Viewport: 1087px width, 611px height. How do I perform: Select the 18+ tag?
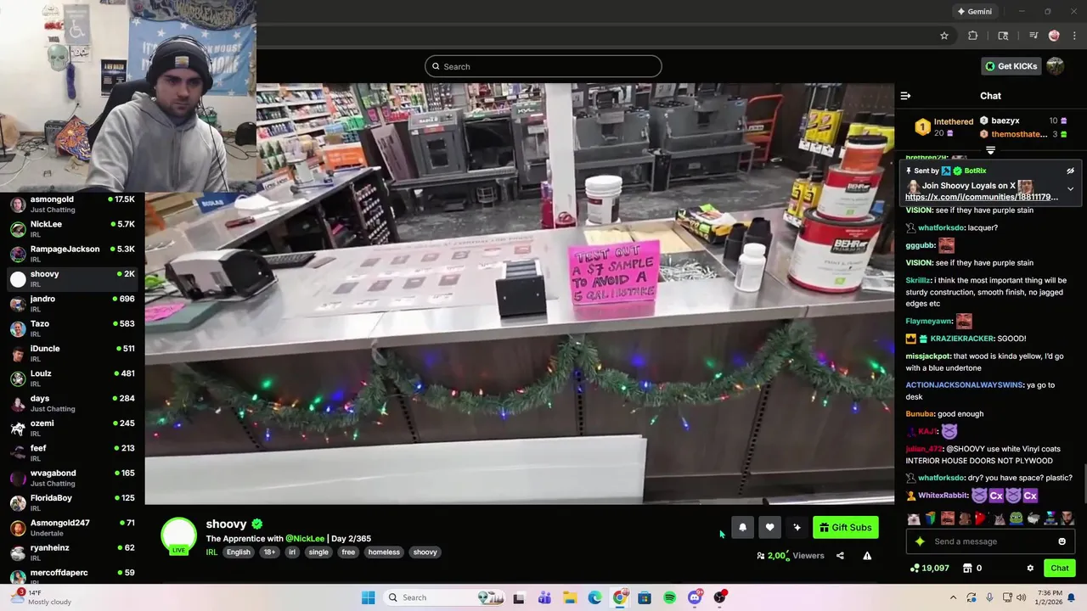point(269,552)
